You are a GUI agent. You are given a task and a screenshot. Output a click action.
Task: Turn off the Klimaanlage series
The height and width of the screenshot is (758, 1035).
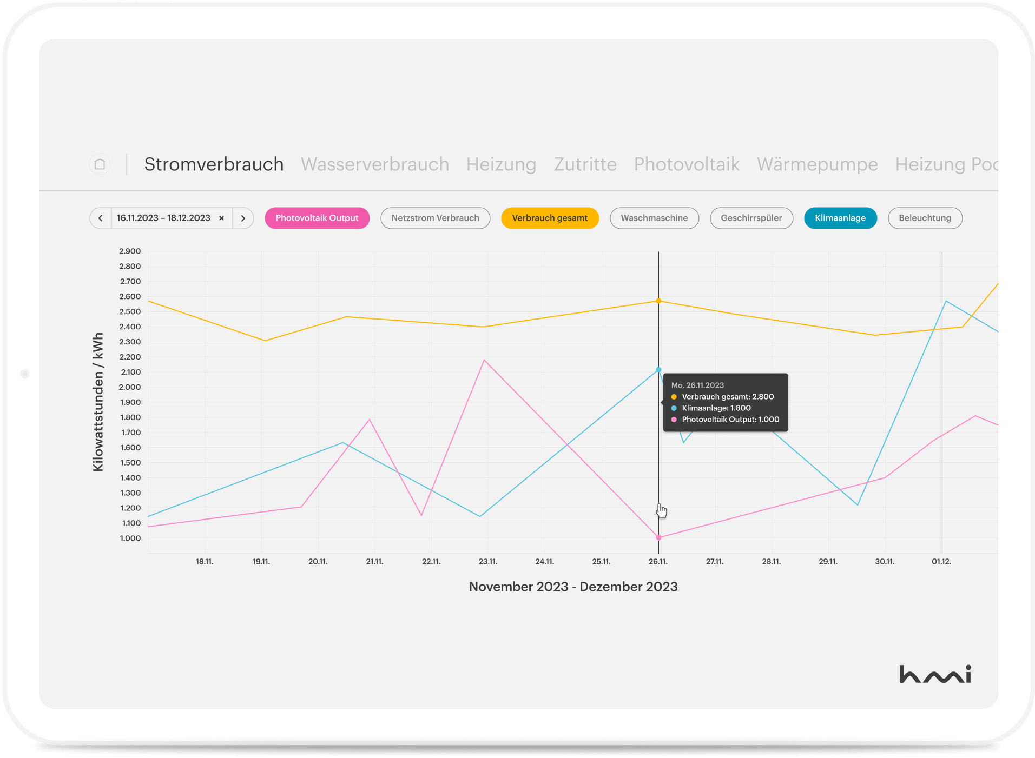840,218
